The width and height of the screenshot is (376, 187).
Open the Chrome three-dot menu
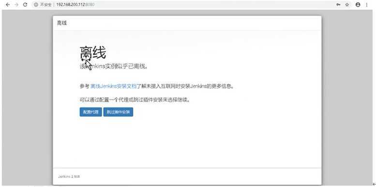[367, 5]
